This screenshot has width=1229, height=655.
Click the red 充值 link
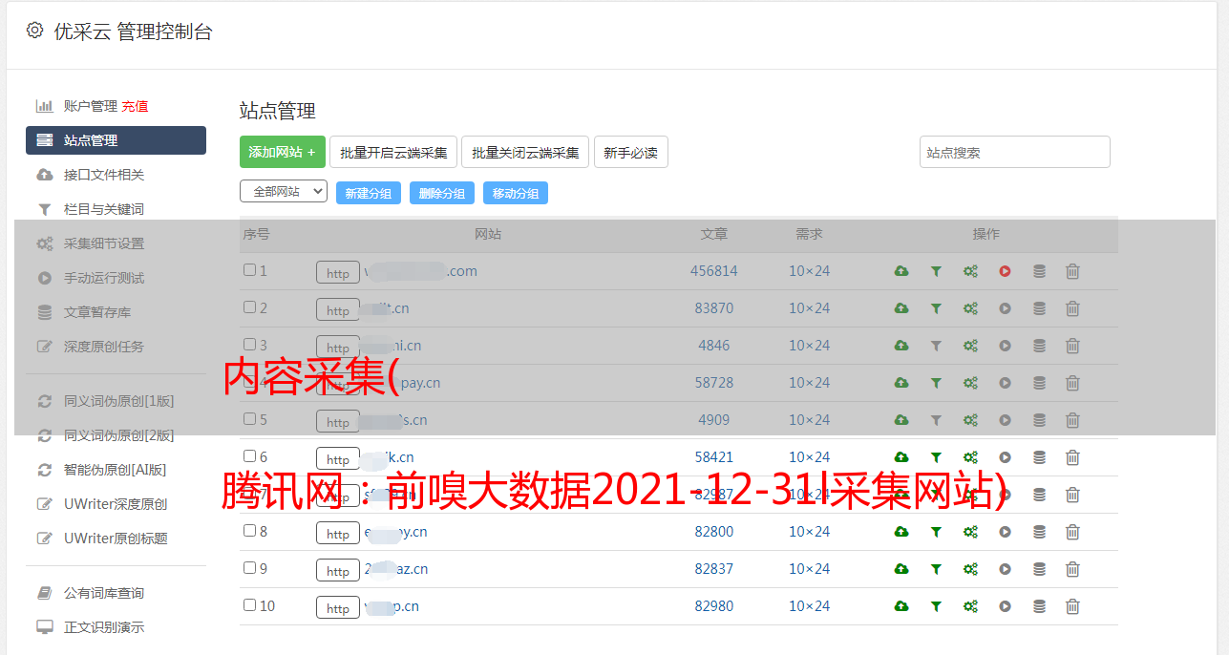[x=135, y=106]
